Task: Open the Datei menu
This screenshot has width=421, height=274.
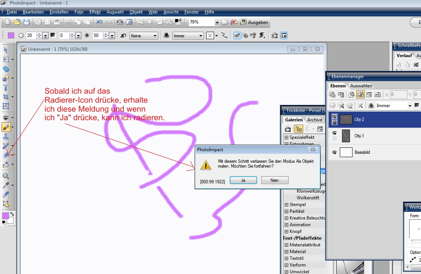Action: (12, 12)
